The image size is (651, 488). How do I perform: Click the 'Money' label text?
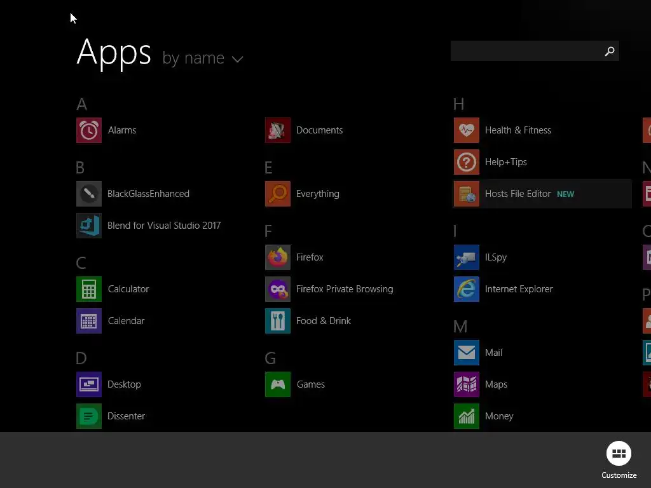tap(499, 417)
